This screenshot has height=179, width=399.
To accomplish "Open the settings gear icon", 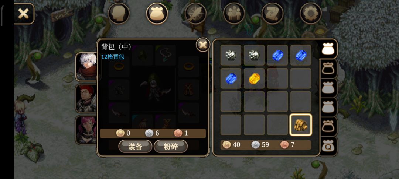I will (x=311, y=13).
